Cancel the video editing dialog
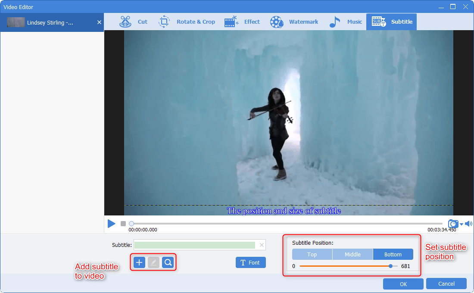The width and height of the screenshot is (474, 293). coord(446,284)
